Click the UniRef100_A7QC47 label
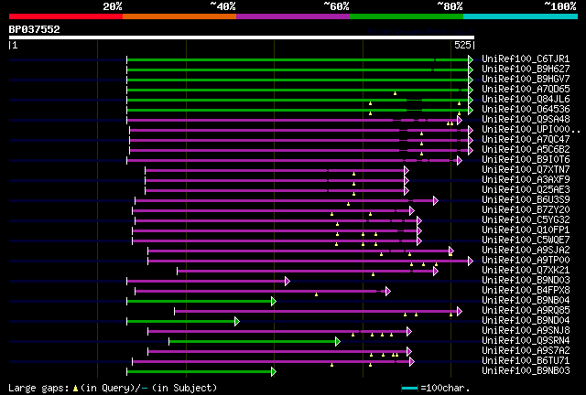 pos(526,140)
